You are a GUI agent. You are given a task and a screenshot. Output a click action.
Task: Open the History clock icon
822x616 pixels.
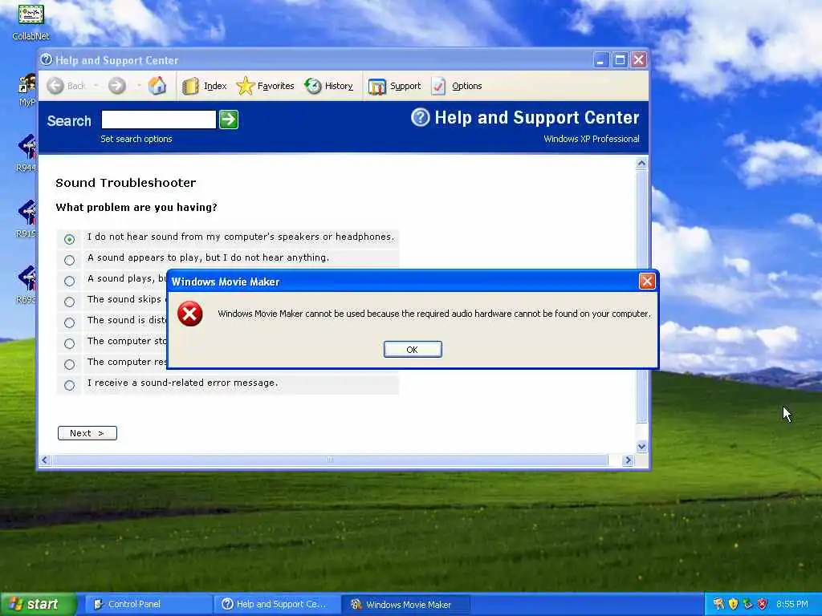click(313, 86)
